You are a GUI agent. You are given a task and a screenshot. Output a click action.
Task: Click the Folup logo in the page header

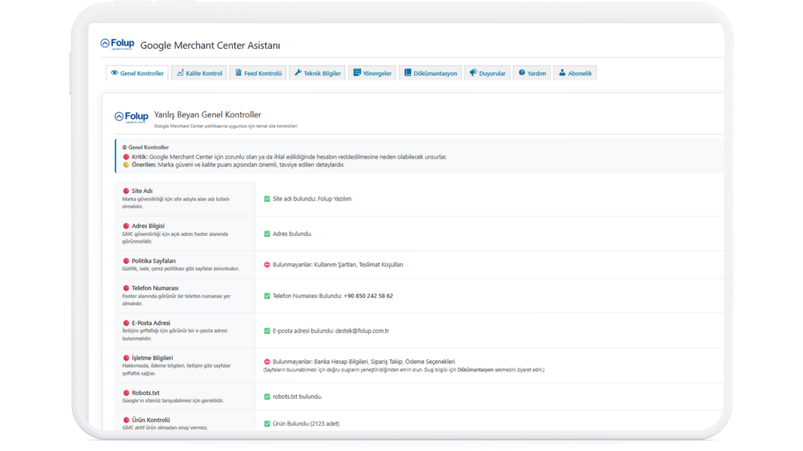pos(117,44)
